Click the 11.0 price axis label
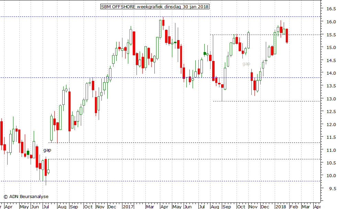The height and width of the screenshot is (209, 337). click(x=331, y=150)
